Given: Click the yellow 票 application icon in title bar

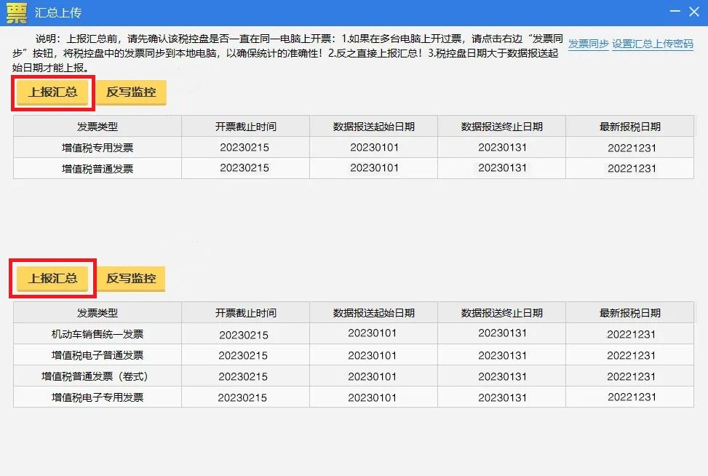Looking at the screenshot, I should tap(17, 12).
